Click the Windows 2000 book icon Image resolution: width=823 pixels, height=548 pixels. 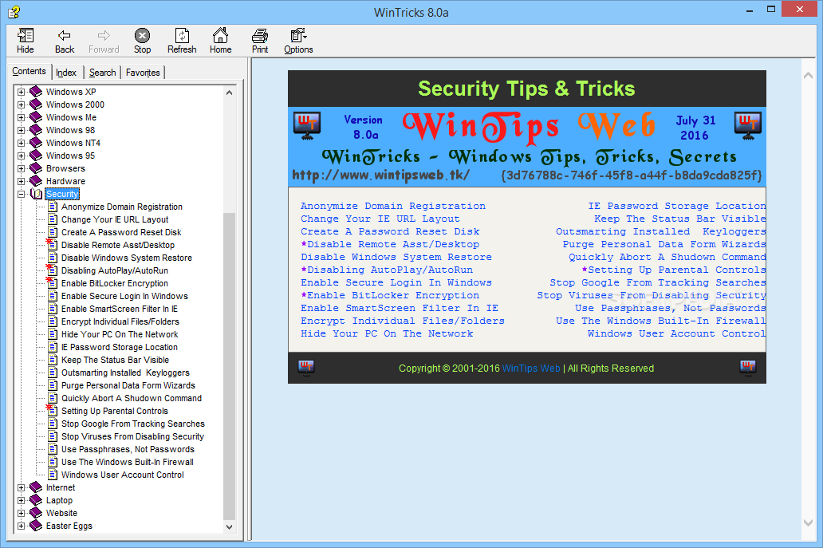click(x=36, y=104)
